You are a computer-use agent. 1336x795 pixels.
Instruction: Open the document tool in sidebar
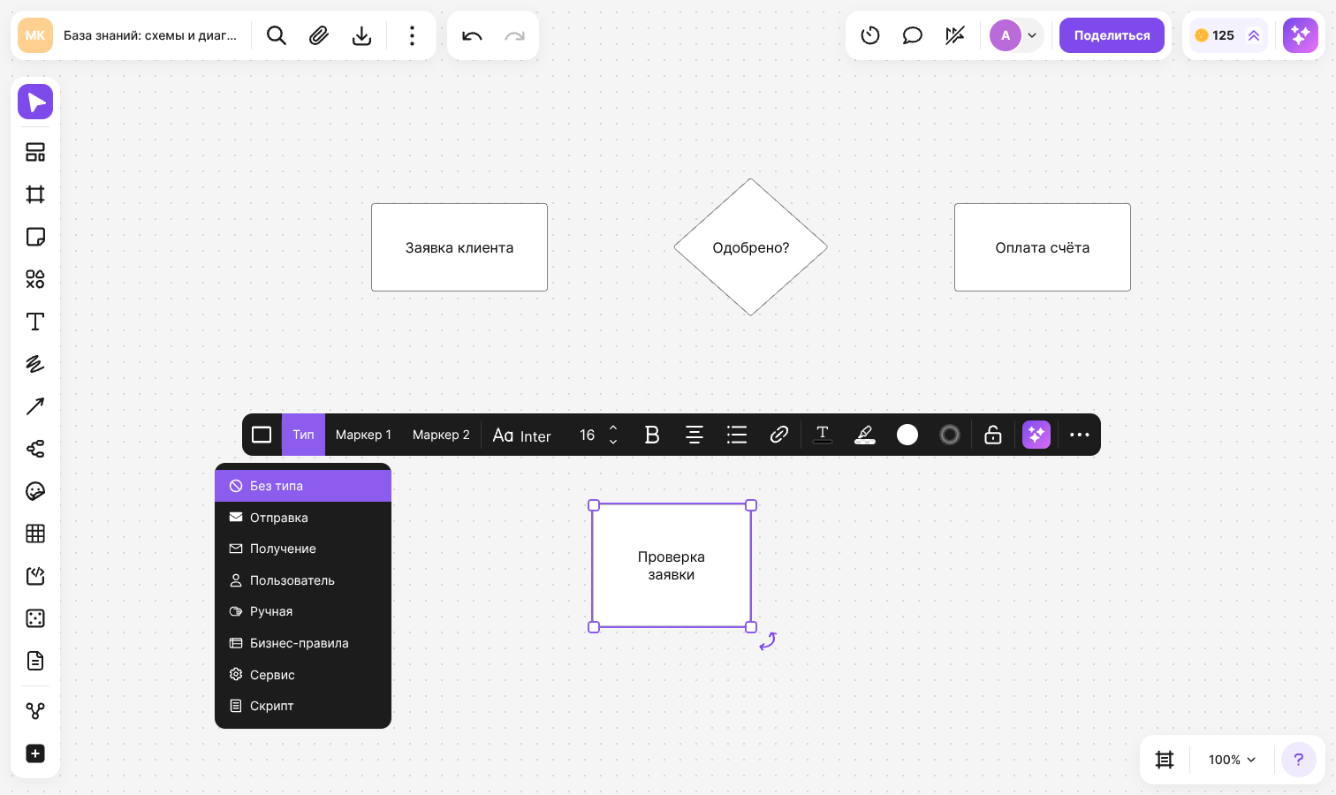coord(35,661)
